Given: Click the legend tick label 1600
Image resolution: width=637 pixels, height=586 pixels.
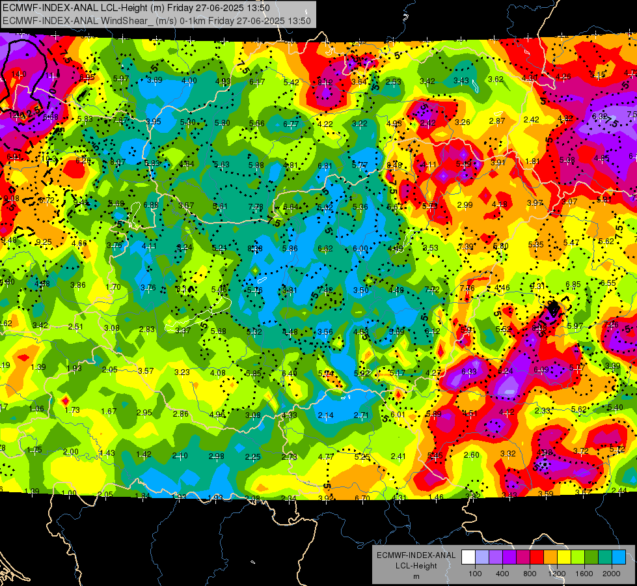Looking at the screenshot, I should click(x=584, y=574).
